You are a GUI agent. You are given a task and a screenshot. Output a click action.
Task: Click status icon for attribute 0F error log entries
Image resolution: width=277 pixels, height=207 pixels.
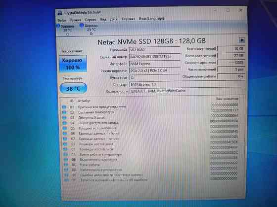click(66, 180)
